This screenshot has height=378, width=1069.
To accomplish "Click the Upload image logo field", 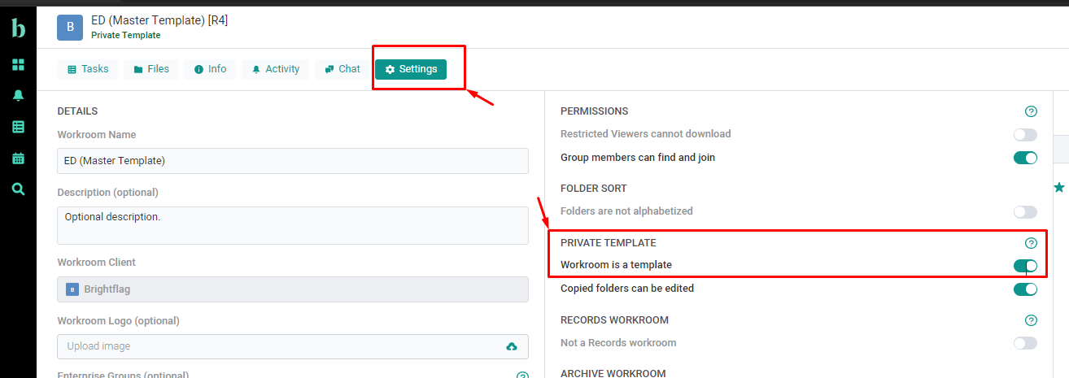I will [x=293, y=346].
